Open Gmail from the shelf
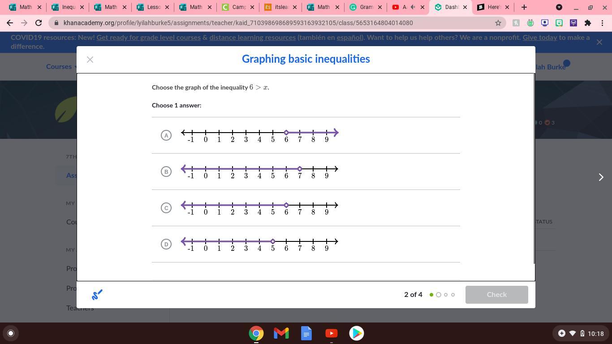612x344 pixels. (281, 333)
